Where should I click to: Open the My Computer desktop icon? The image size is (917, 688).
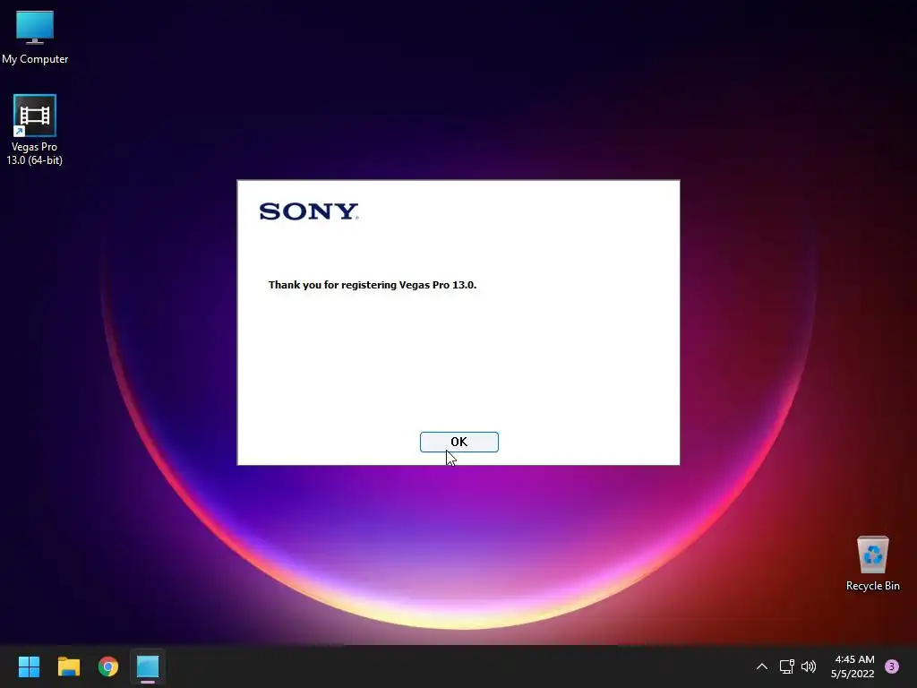coord(35,37)
